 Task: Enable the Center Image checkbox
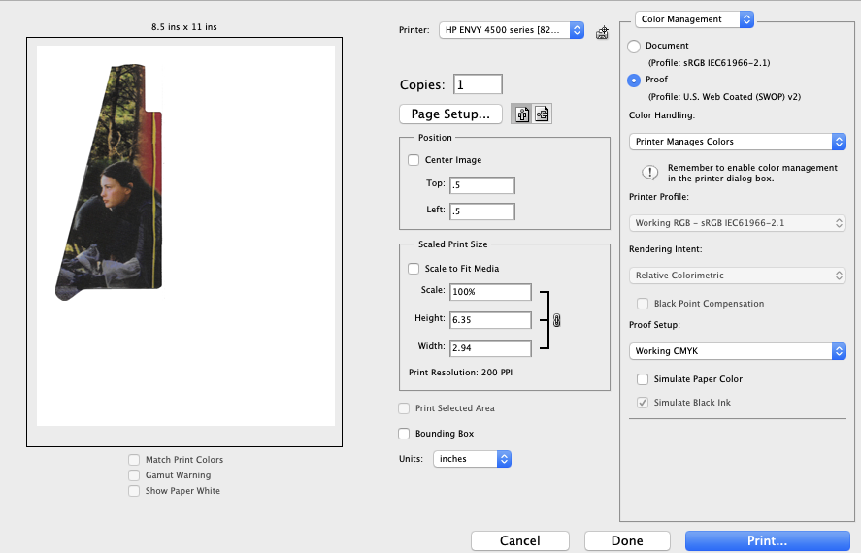tap(414, 160)
